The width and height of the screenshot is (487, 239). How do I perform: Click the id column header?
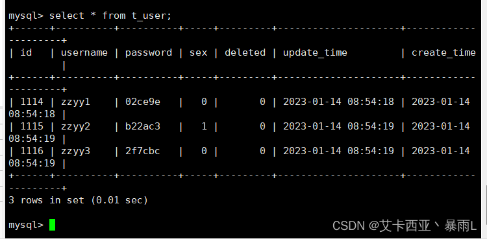26,52
